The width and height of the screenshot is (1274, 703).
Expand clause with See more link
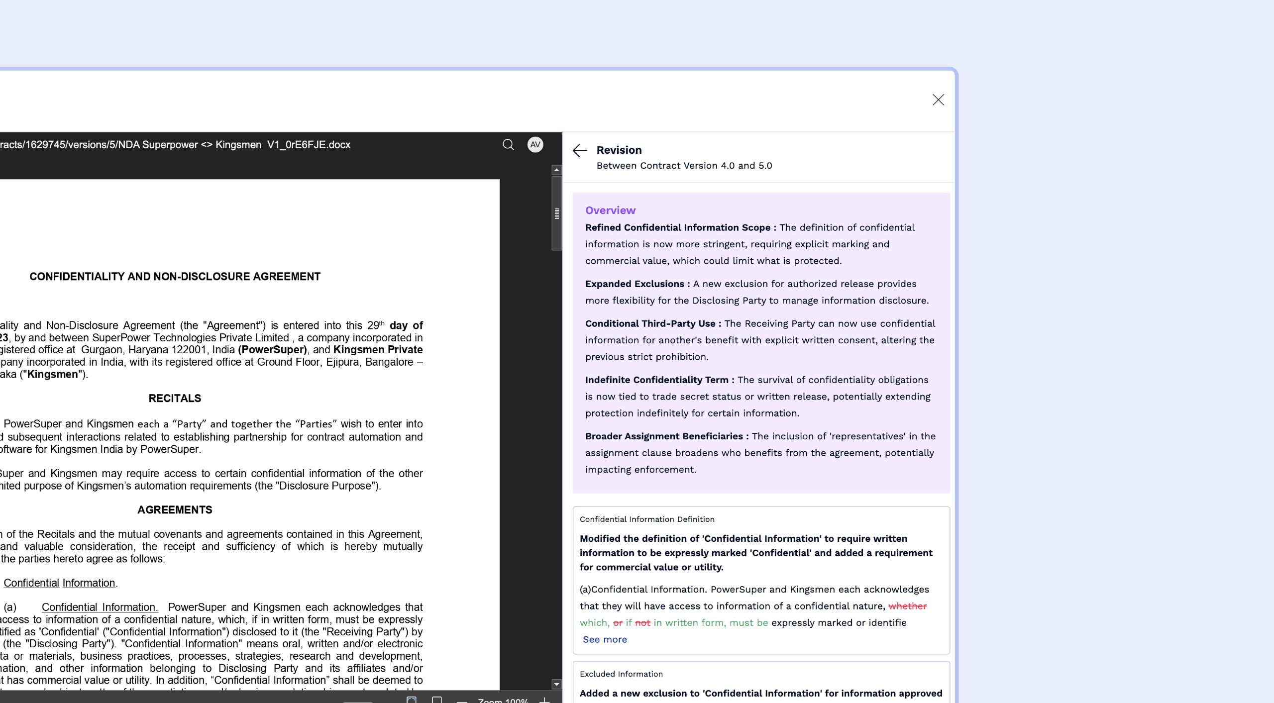pyautogui.click(x=605, y=639)
